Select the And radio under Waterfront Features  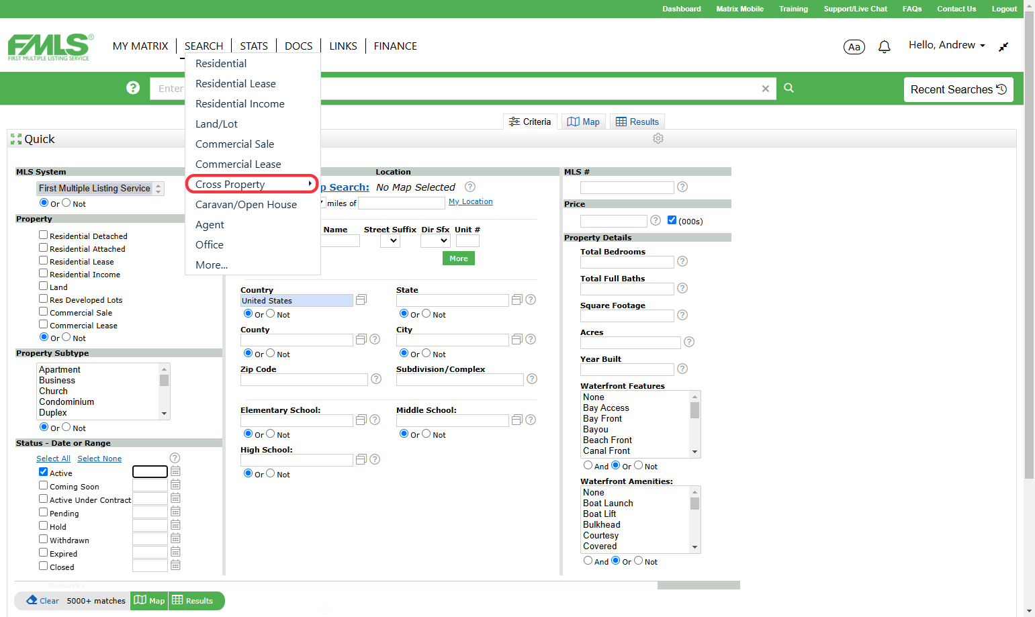(588, 465)
